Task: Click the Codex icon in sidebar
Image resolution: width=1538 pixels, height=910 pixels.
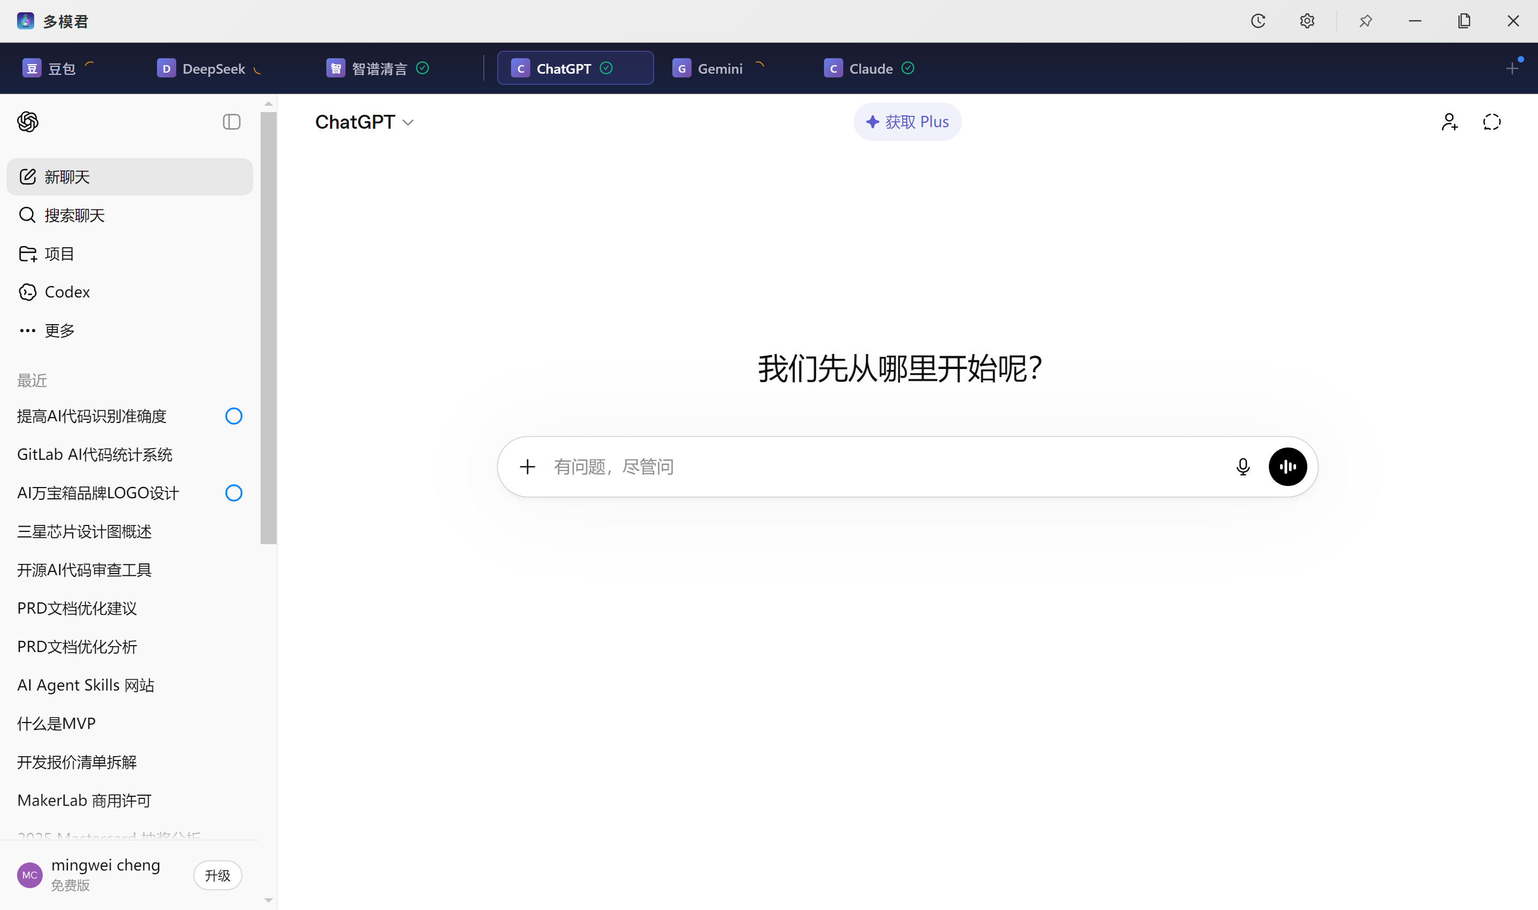Action: point(28,292)
